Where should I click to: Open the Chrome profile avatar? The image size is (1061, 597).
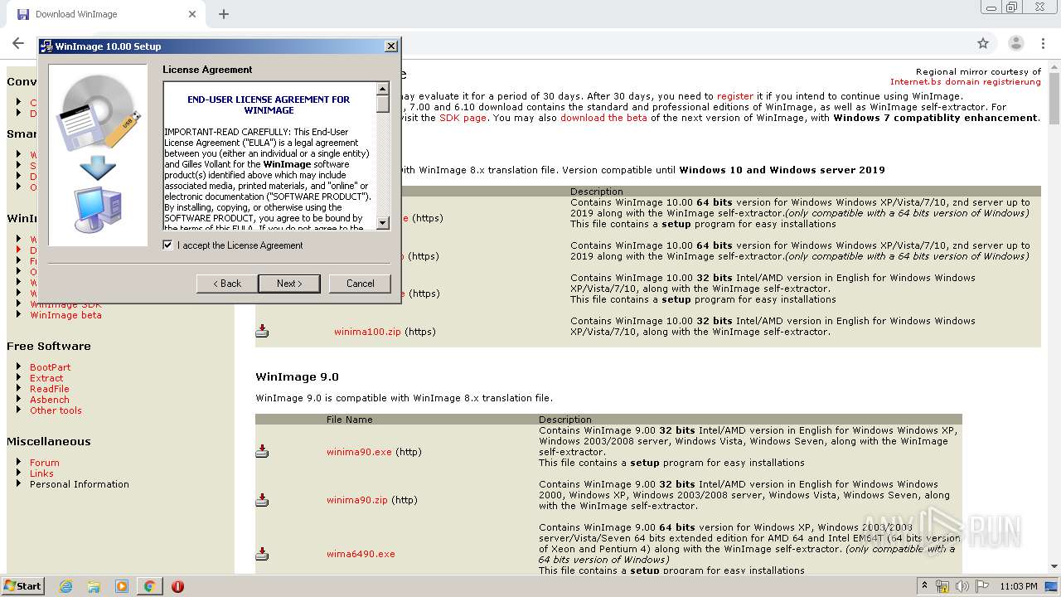pos(1015,43)
